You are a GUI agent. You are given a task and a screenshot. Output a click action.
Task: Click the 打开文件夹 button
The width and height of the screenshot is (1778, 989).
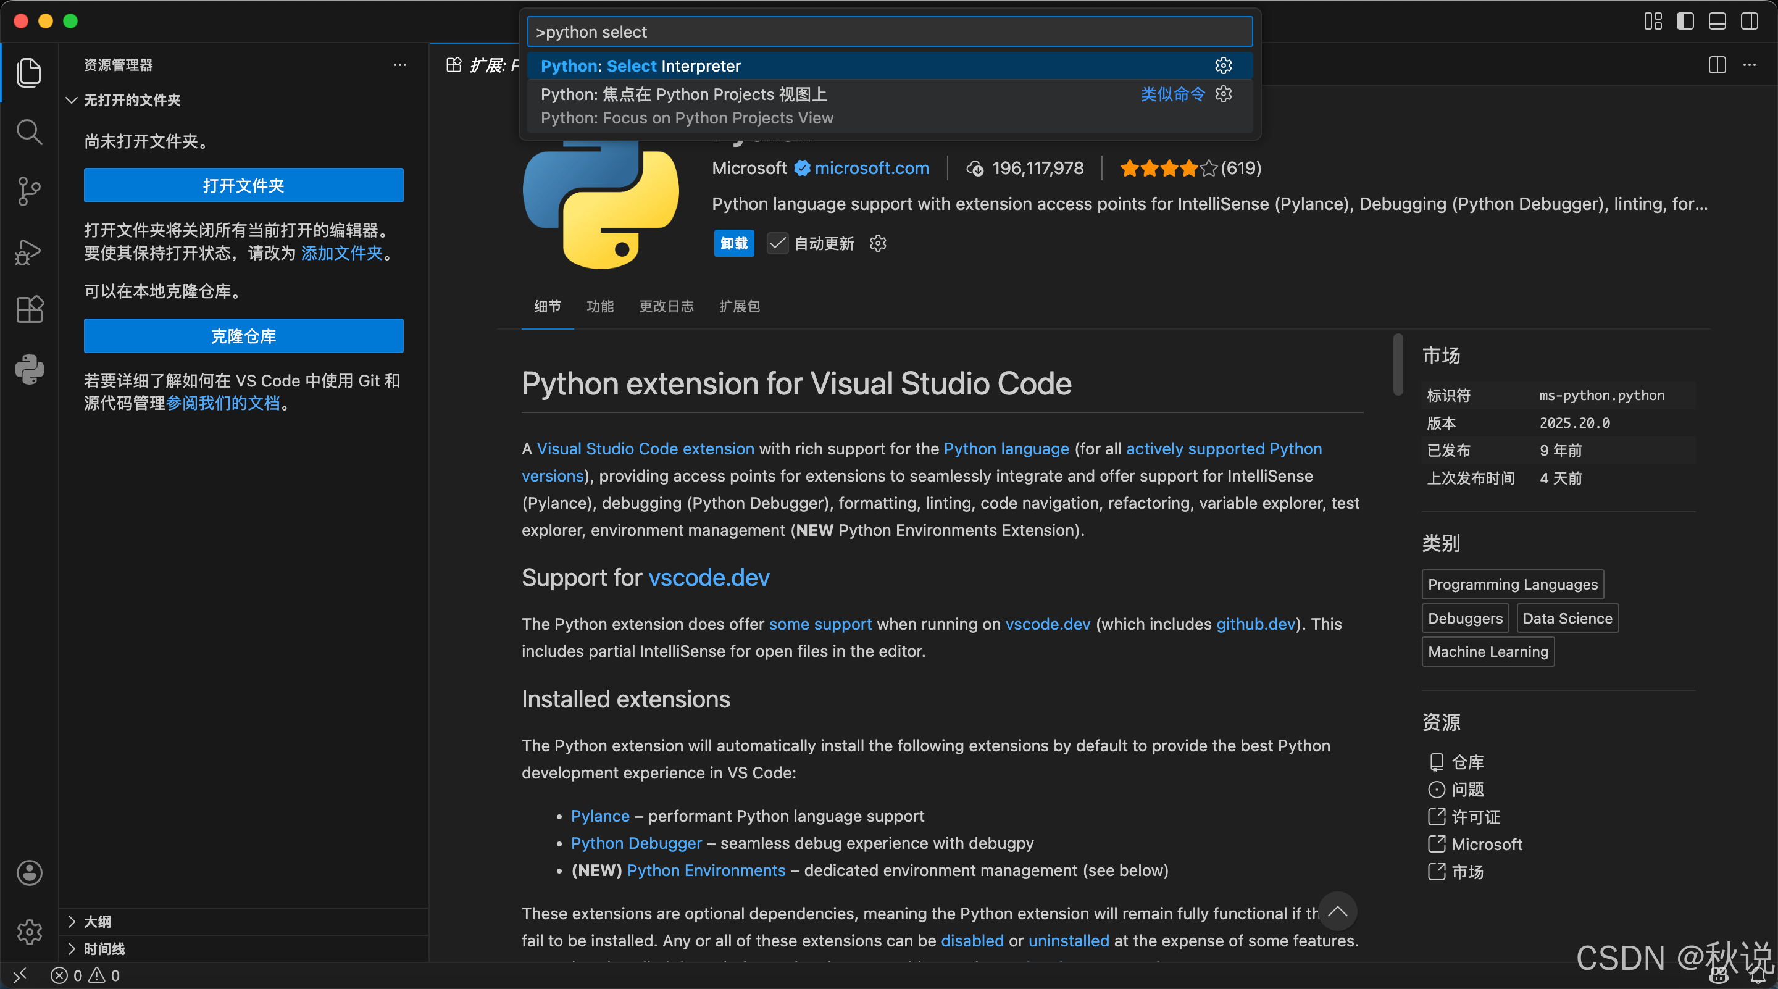[243, 185]
